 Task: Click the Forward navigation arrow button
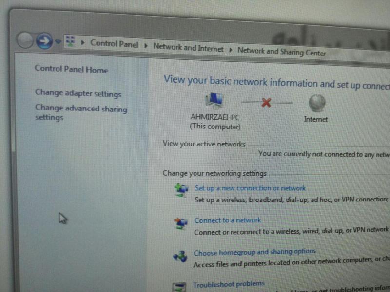click(44, 40)
